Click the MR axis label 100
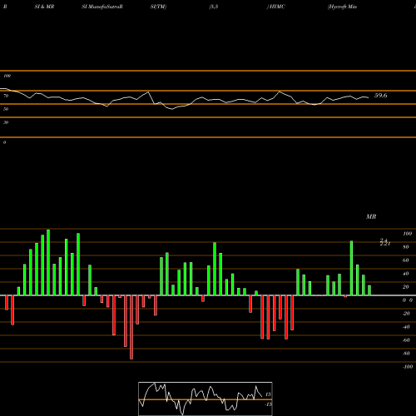 tap(408, 234)
